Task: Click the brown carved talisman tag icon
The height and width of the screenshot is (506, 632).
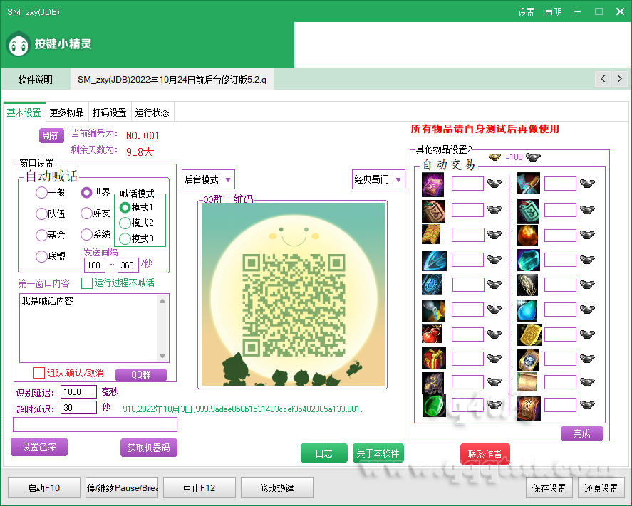Action: pos(433,211)
